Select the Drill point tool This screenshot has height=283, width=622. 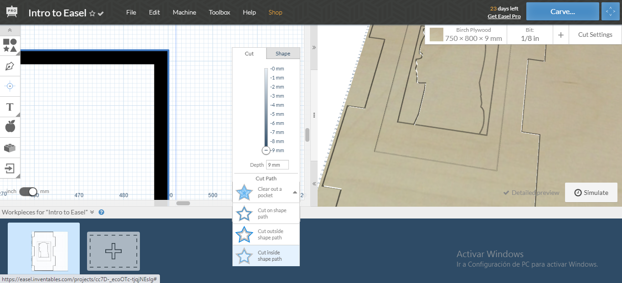coord(10,86)
